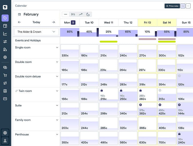Open The Alder & Crown property dropdown
193x146 pixels.
point(36,32)
